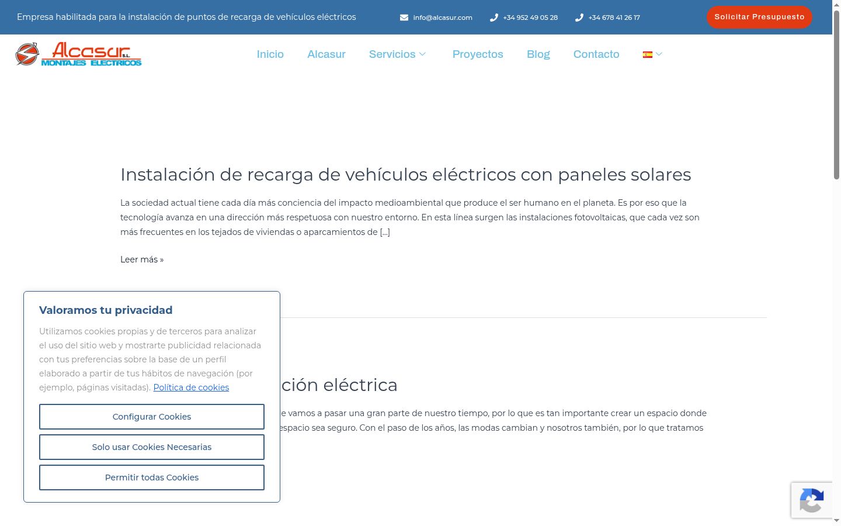
Task: Click the phone icon before +34 678 41 26 17
Action: coord(579,18)
